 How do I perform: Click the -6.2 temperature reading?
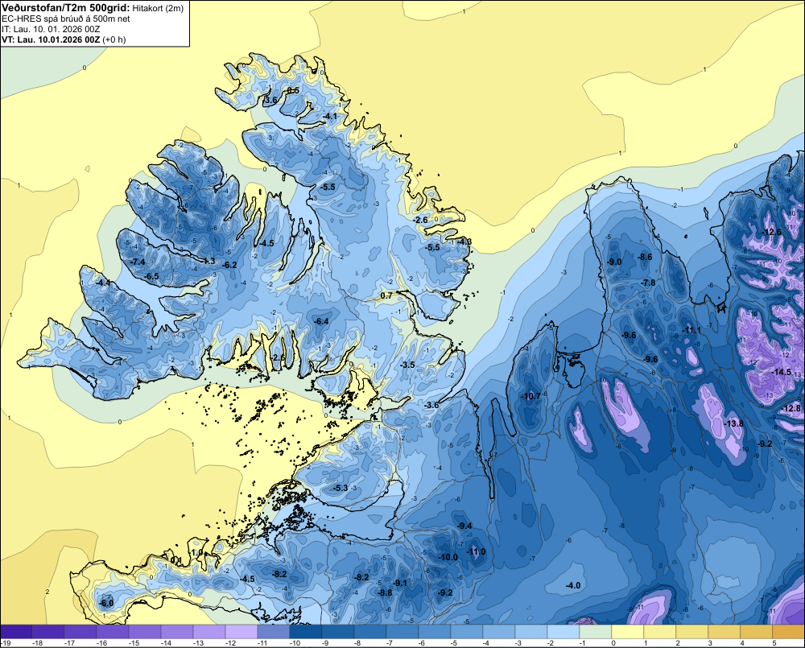coord(230,265)
